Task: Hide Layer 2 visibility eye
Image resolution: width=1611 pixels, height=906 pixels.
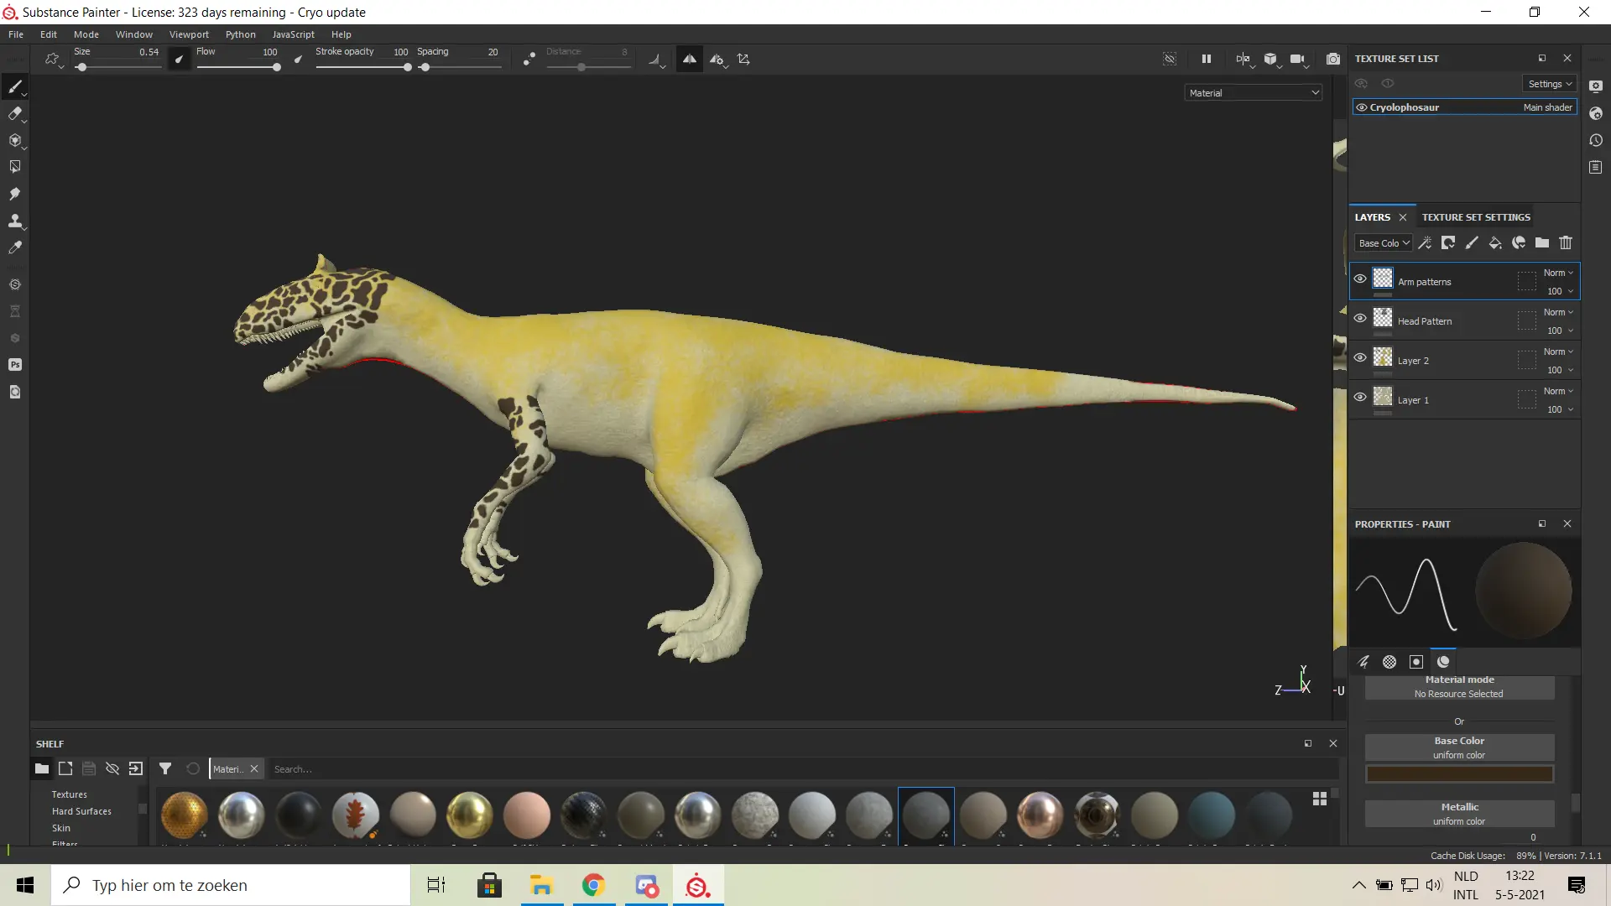Action: click(1360, 358)
